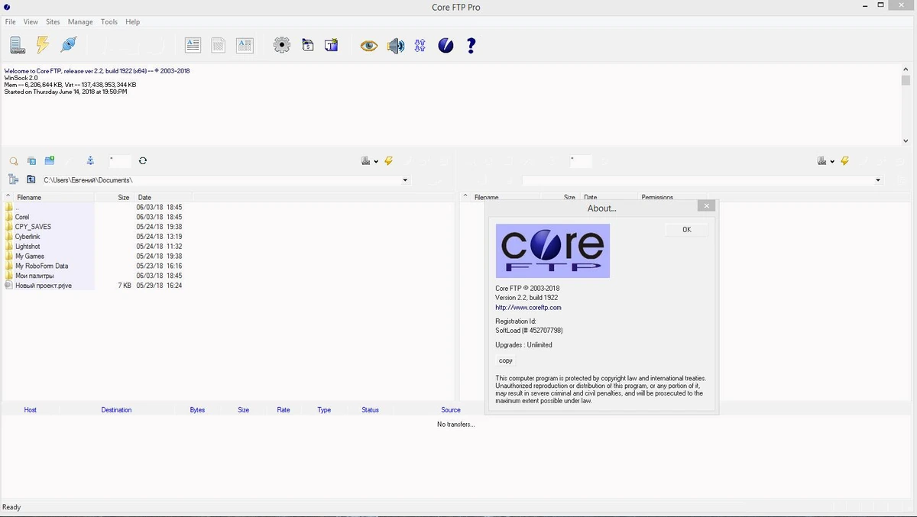Select the Мои палитры folder

point(34,276)
